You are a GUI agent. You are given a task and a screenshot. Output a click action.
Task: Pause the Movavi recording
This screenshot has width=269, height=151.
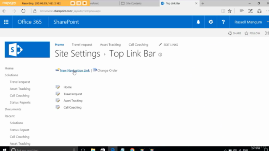[79, 3]
